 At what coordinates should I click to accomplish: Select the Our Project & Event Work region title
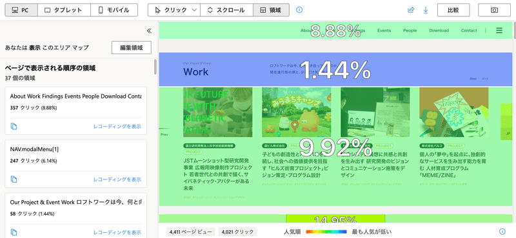coord(75,203)
